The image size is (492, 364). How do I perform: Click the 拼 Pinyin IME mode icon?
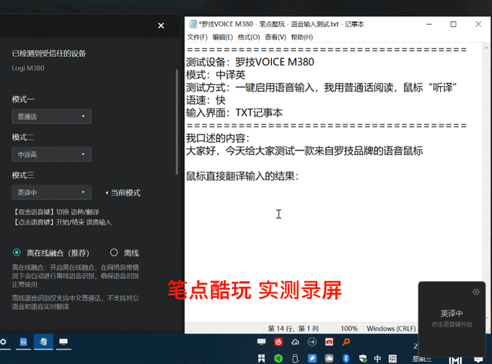coord(393,358)
